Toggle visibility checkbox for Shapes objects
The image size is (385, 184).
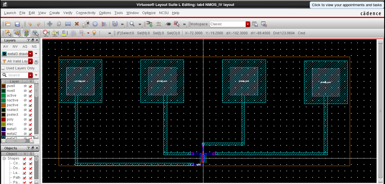pyautogui.click(x=25, y=159)
